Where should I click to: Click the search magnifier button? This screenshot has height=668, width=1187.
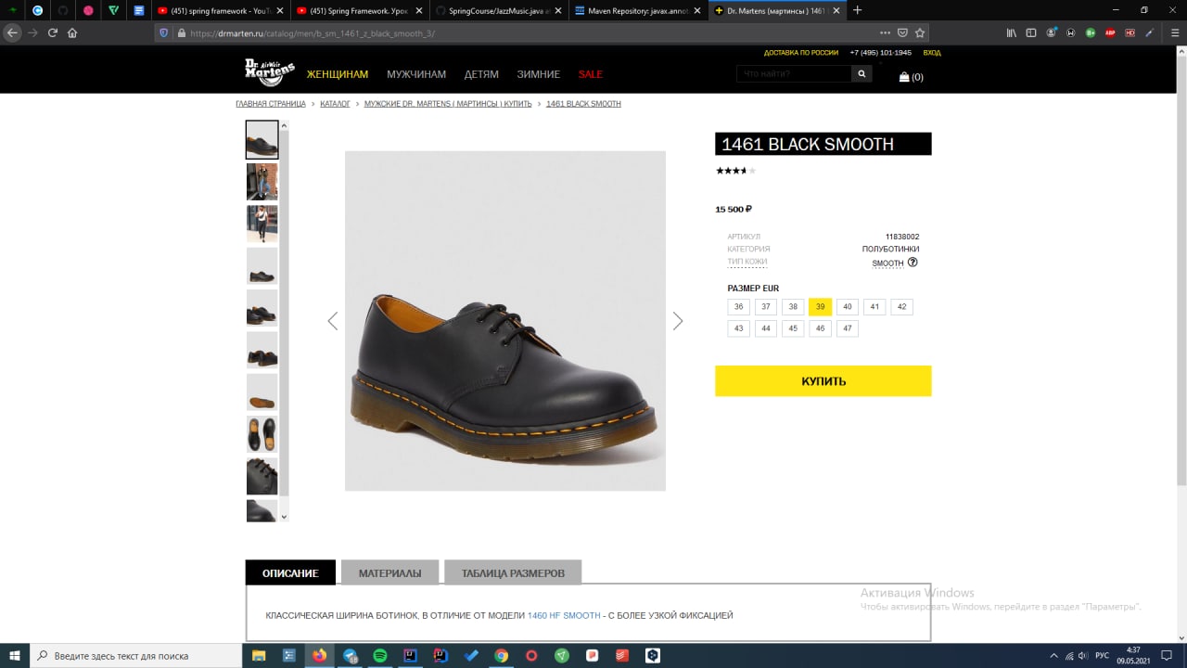862,73
